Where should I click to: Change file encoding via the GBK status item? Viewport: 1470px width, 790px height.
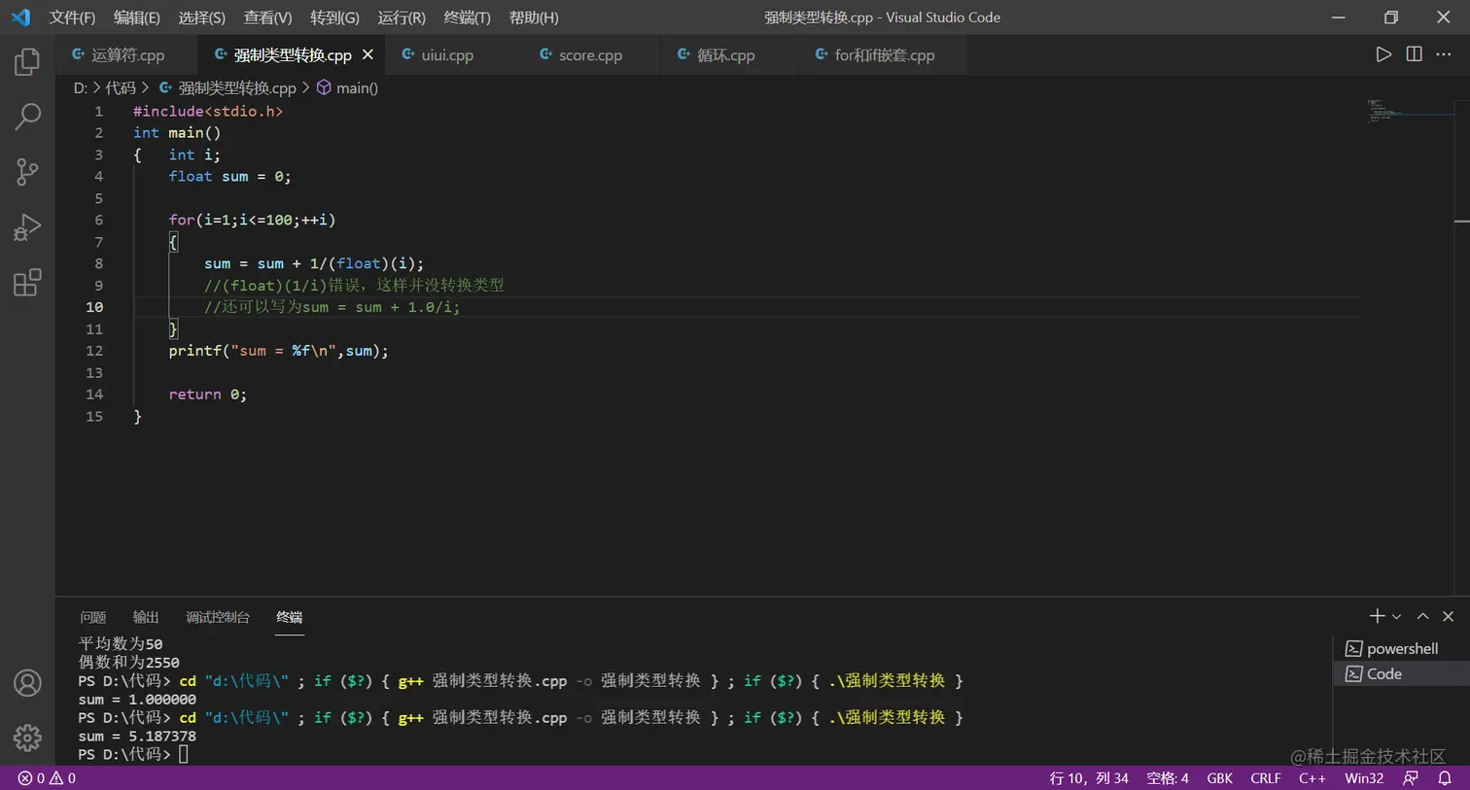(x=1219, y=777)
